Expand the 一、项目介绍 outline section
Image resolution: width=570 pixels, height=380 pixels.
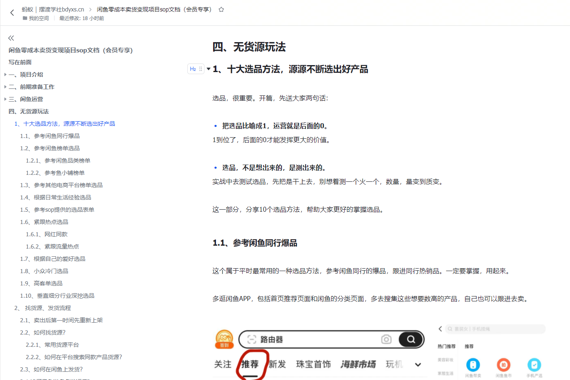5,75
